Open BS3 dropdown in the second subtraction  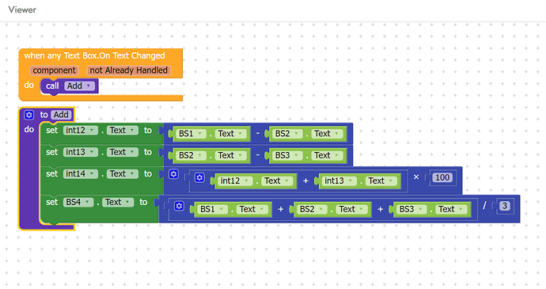tap(287, 155)
